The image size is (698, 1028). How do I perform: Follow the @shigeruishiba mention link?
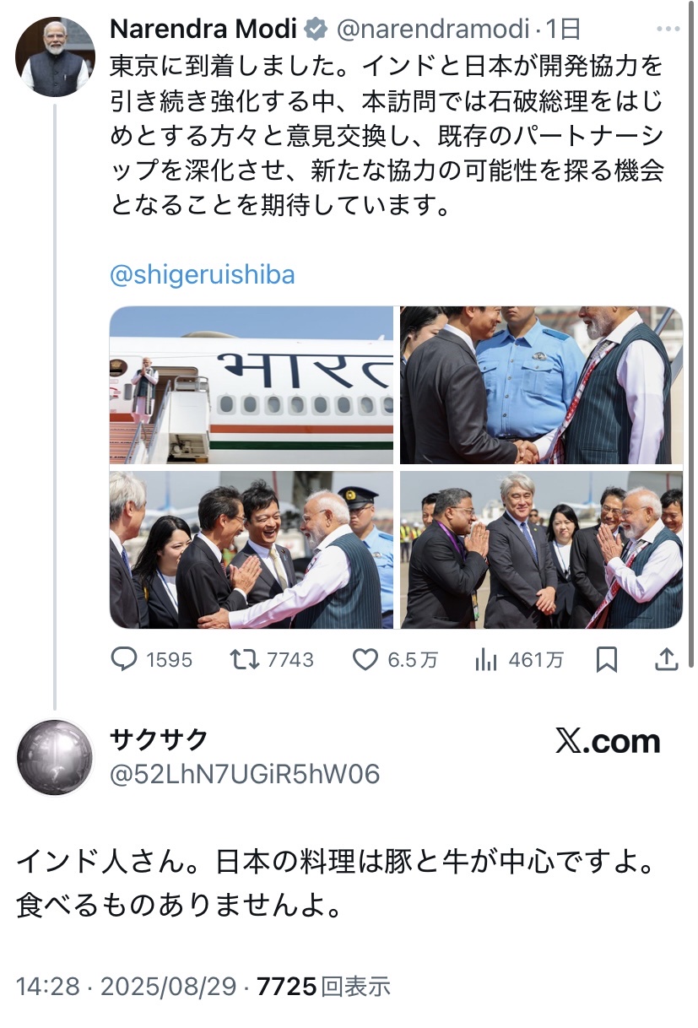point(203,275)
